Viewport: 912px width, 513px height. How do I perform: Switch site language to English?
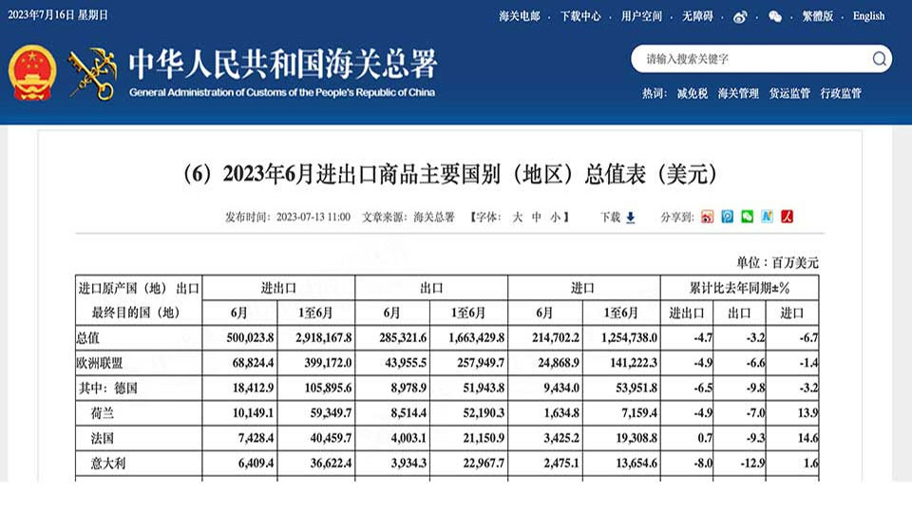868,16
